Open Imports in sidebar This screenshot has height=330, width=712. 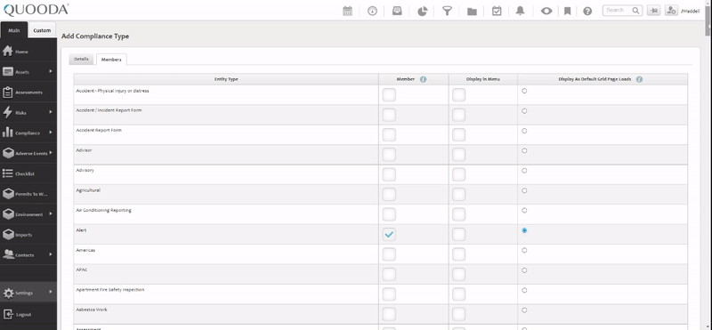[28, 235]
